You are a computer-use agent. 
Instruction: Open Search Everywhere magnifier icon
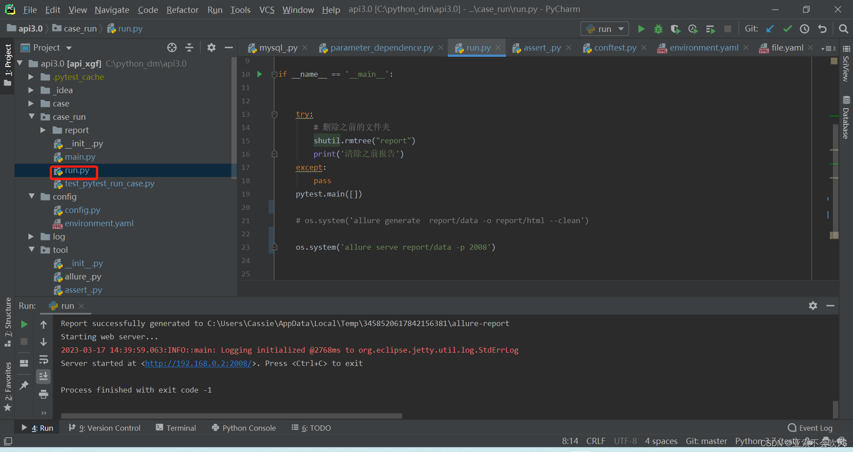pyautogui.click(x=843, y=29)
